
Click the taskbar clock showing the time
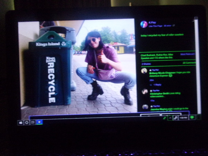(183, 118)
